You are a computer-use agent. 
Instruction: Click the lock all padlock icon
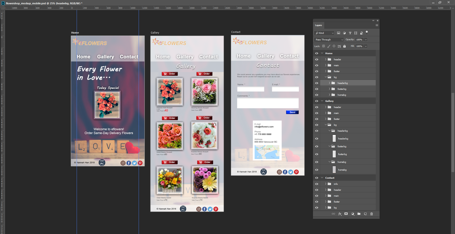click(344, 46)
